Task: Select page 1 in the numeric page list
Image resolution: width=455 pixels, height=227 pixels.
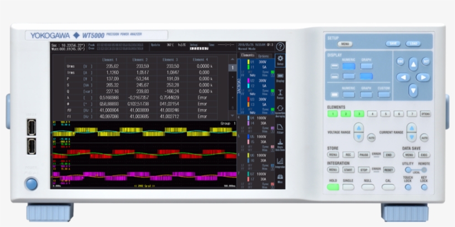Action: [x=232, y=68]
